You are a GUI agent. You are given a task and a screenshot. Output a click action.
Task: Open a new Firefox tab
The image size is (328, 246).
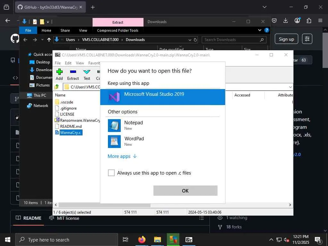pos(93,7)
